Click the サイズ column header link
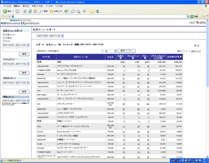 click(110, 57)
